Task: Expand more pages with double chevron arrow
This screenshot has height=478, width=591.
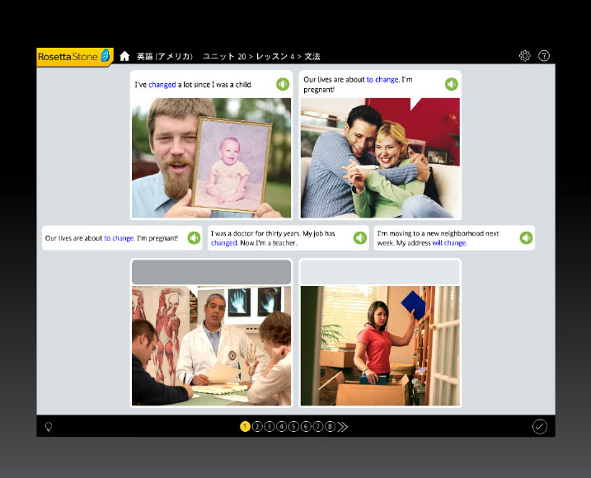Action: pos(343,427)
